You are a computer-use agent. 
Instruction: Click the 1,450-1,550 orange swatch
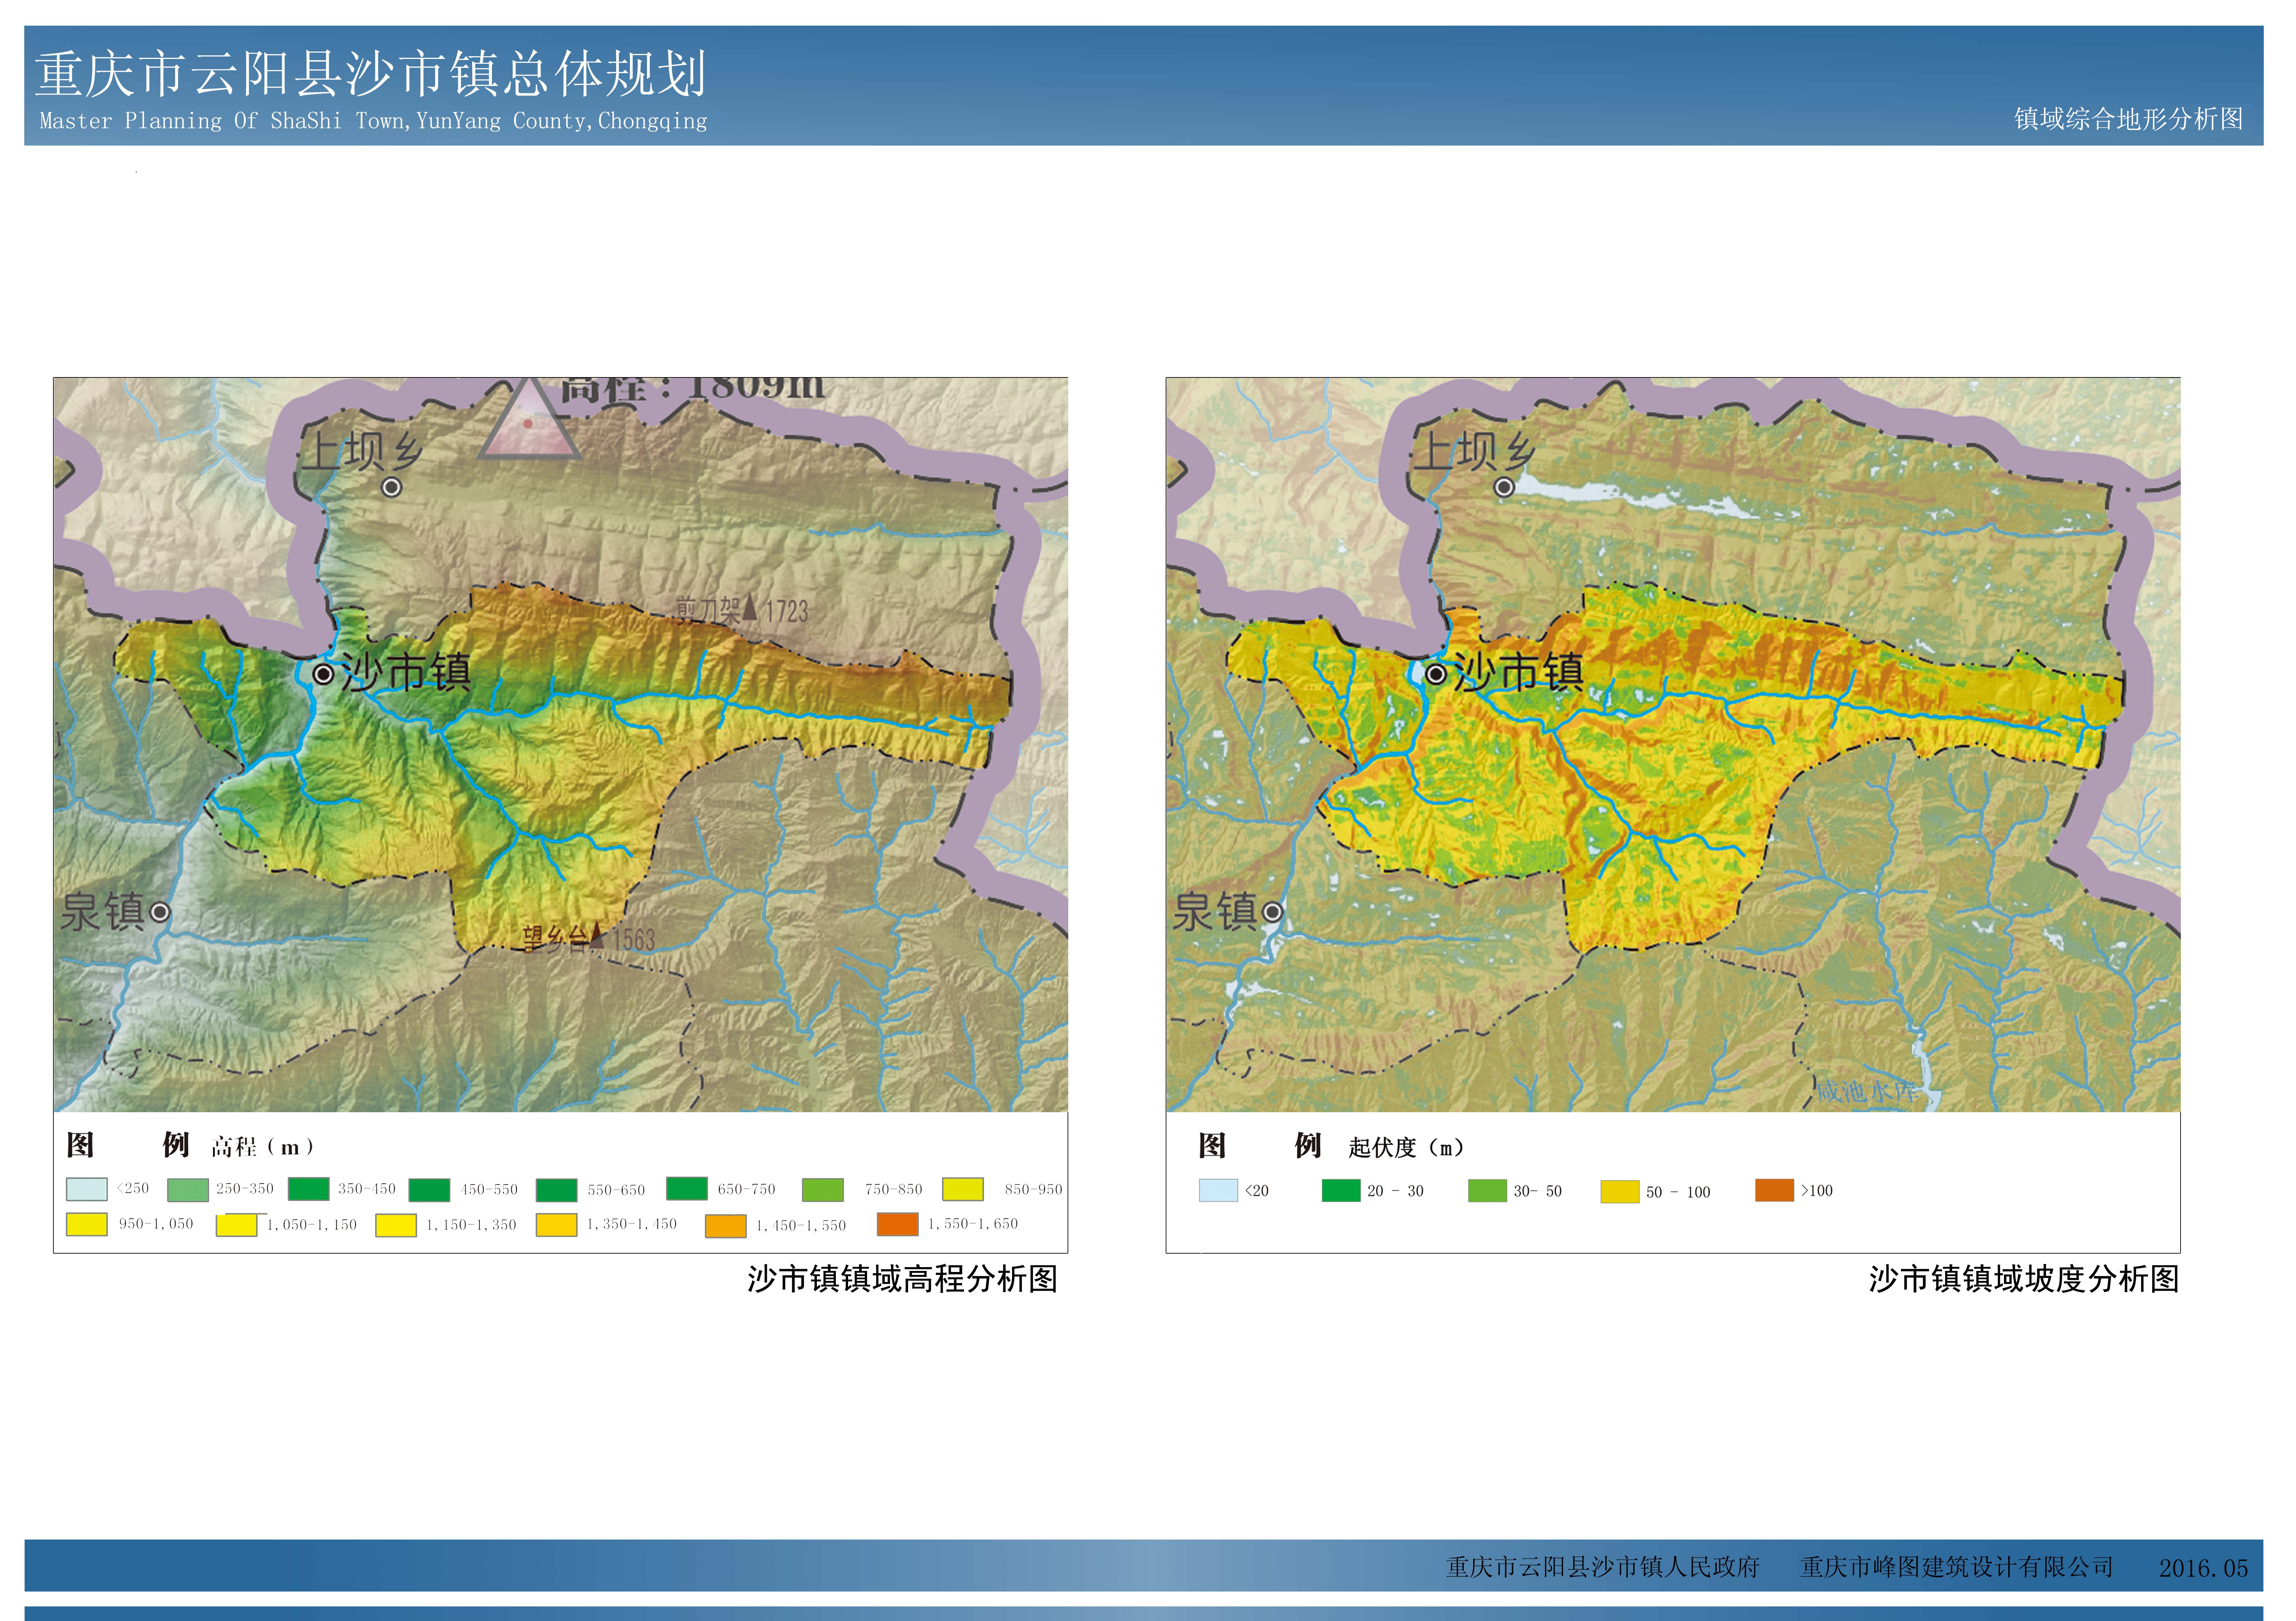pyautogui.click(x=726, y=1226)
